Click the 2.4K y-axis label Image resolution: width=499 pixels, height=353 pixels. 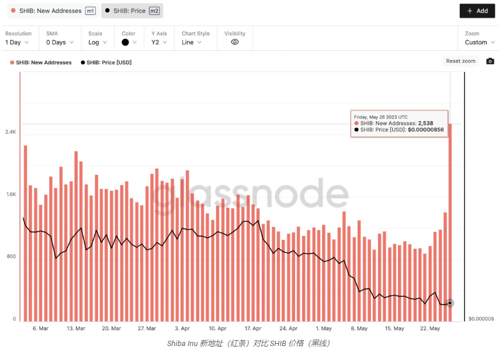[11, 132]
